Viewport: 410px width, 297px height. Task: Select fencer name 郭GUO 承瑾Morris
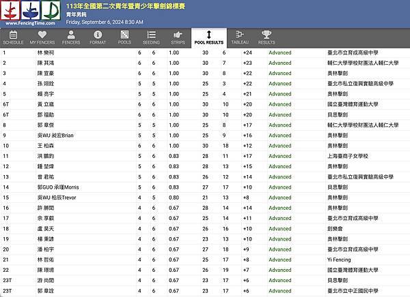(58, 187)
